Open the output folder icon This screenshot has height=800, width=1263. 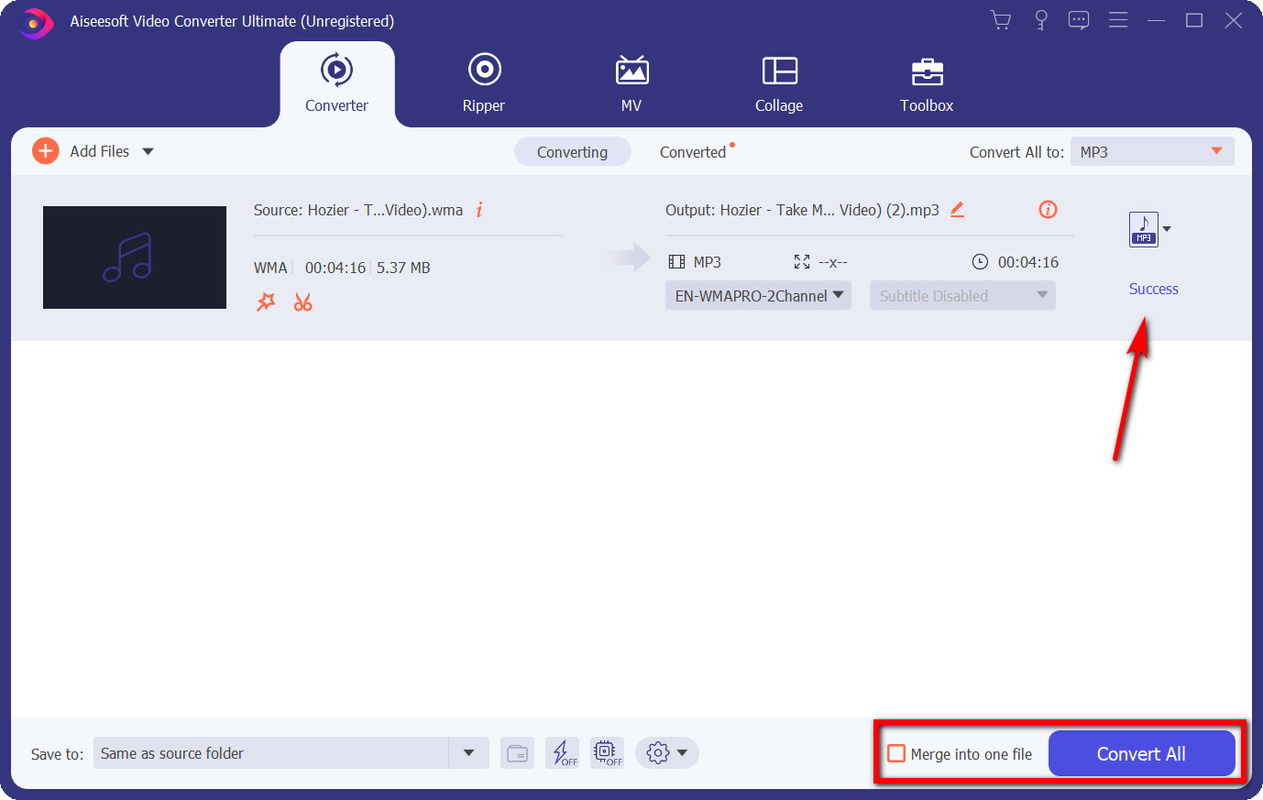(x=517, y=753)
